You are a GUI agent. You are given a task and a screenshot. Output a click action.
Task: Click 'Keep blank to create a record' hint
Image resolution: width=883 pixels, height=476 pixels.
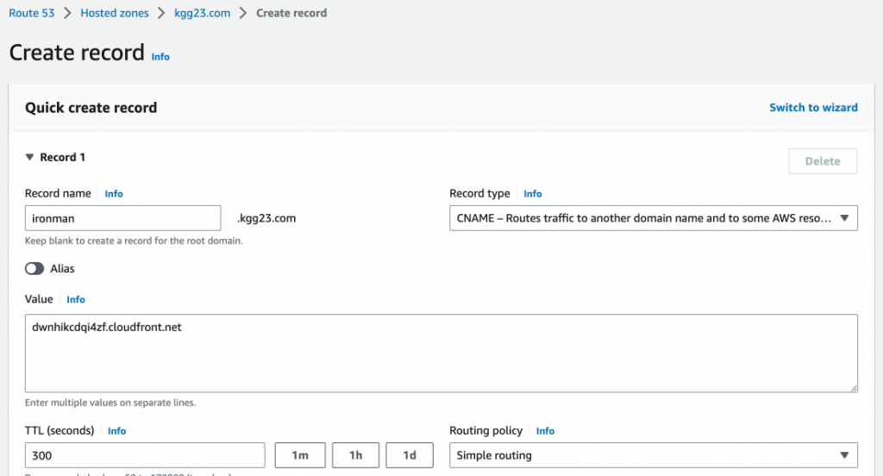pos(134,241)
